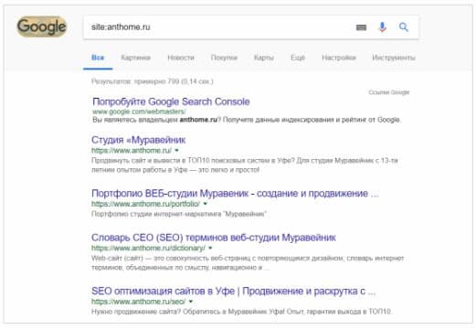This screenshot has width=476, height=329.
Task: Expand the dropdown arrow beside anthome.ru/dictionary/
Action: point(210,248)
